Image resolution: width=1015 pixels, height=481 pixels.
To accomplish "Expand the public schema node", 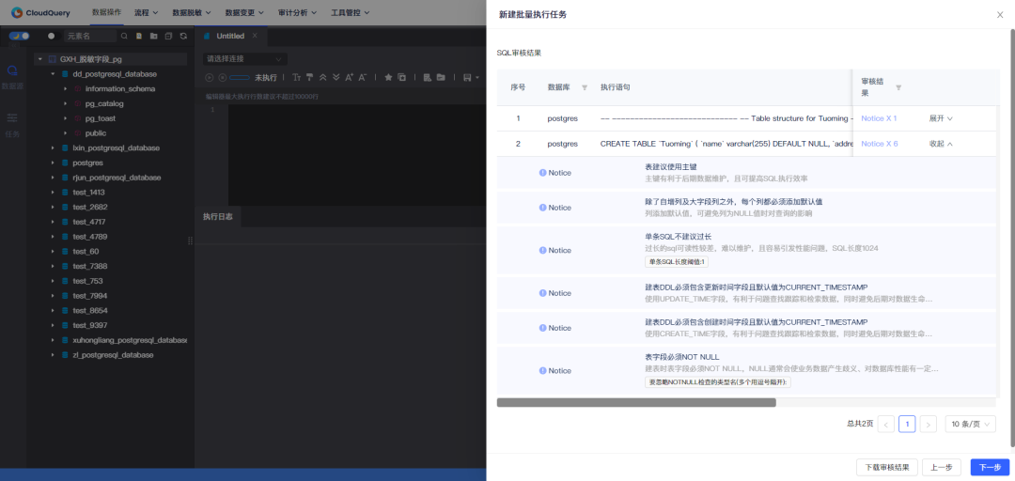I will click(66, 133).
